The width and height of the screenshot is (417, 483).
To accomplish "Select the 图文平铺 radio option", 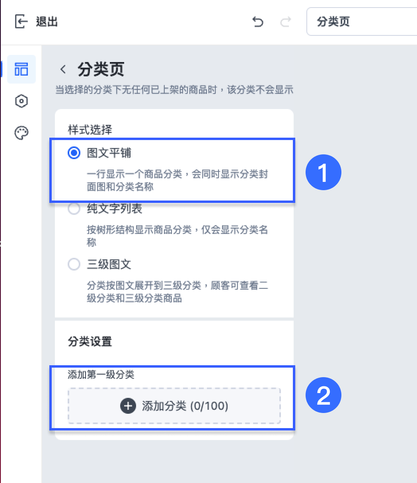I will pos(74,153).
